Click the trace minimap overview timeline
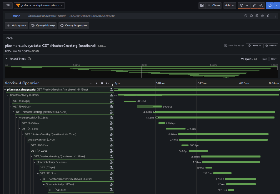 (x=140, y=71)
